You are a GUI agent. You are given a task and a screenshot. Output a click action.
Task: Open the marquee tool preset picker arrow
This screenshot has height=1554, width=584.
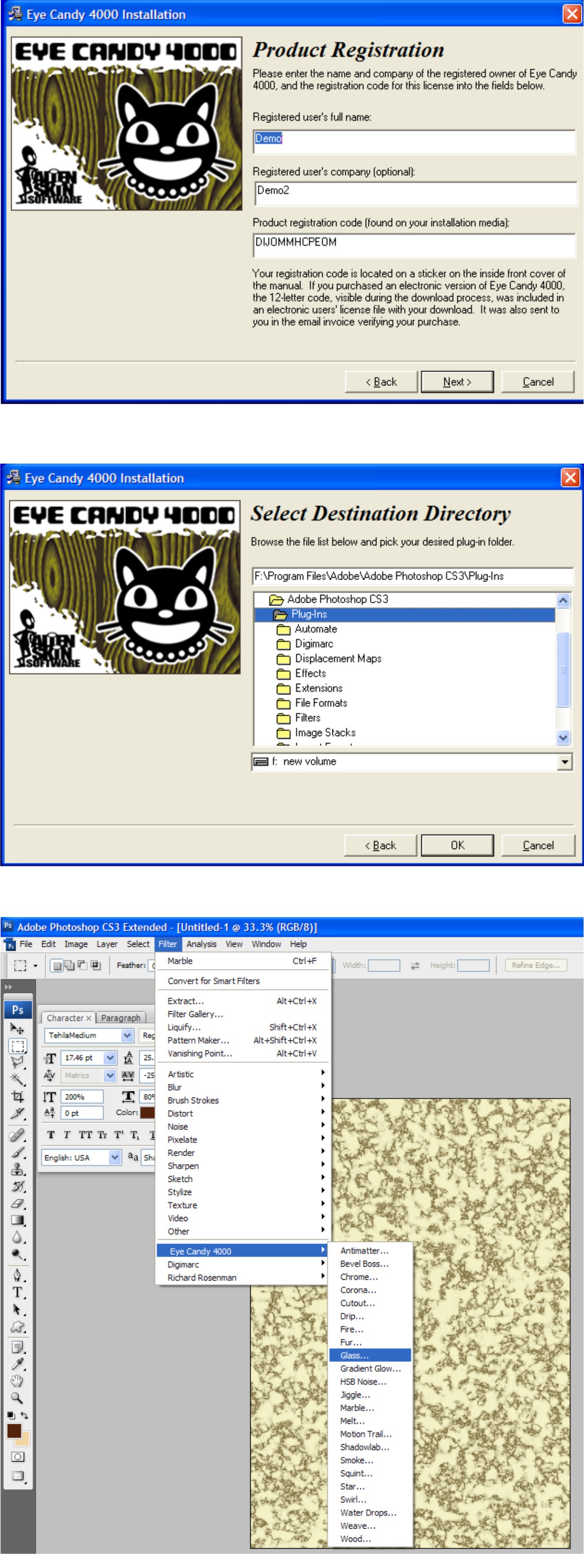[x=35, y=966]
